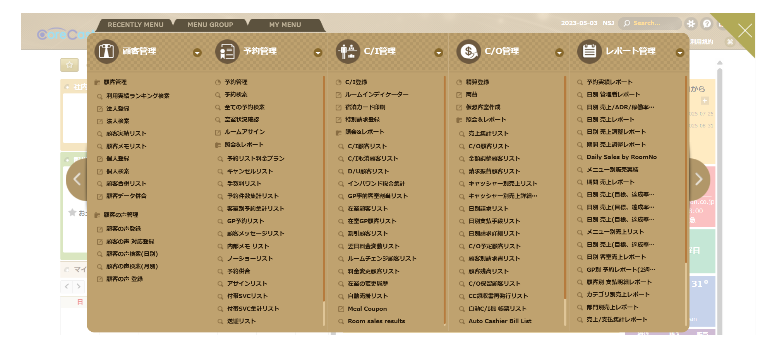Viewport: 777px width, 356px height.
Task: Click the C/O管理 dollar sign icon
Action: tap(468, 51)
